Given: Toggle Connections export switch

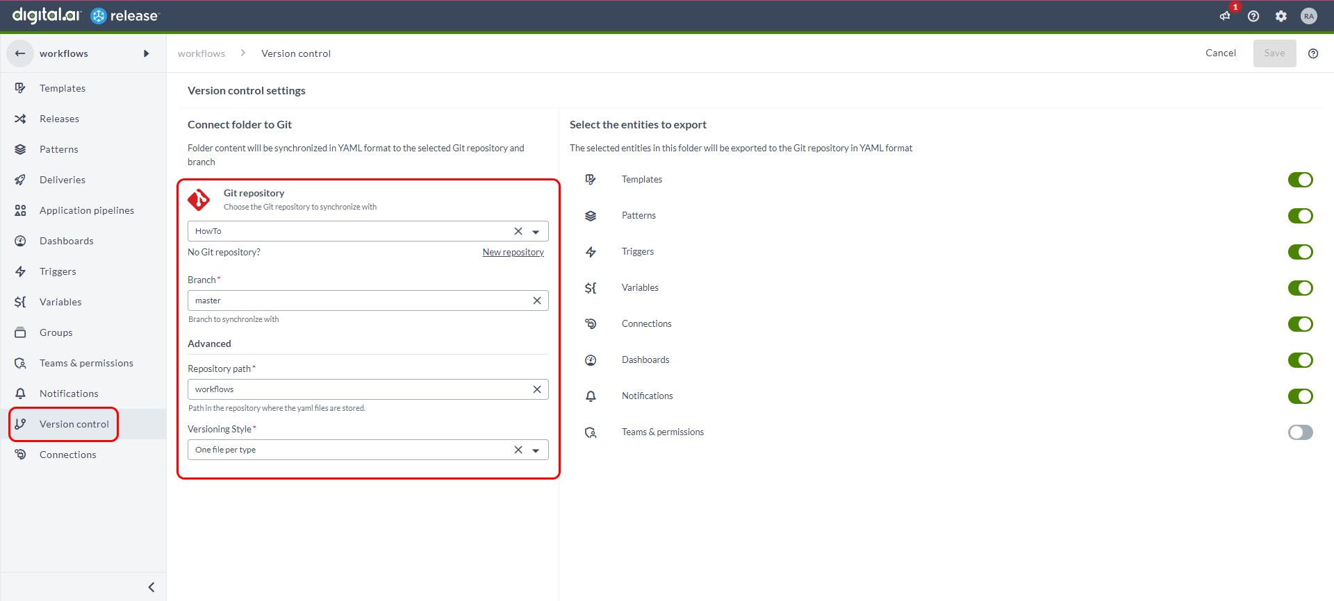Looking at the screenshot, I should click(x=1301, y=324).
